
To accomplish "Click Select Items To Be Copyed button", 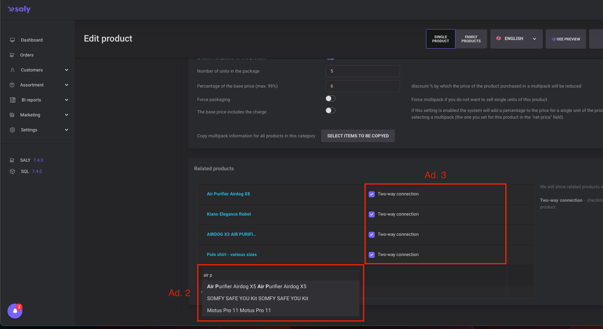I will point(358,136).
